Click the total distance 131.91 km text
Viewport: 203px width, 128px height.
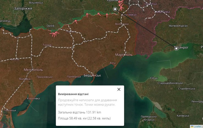pyautogui.click(x=80, y=112)
